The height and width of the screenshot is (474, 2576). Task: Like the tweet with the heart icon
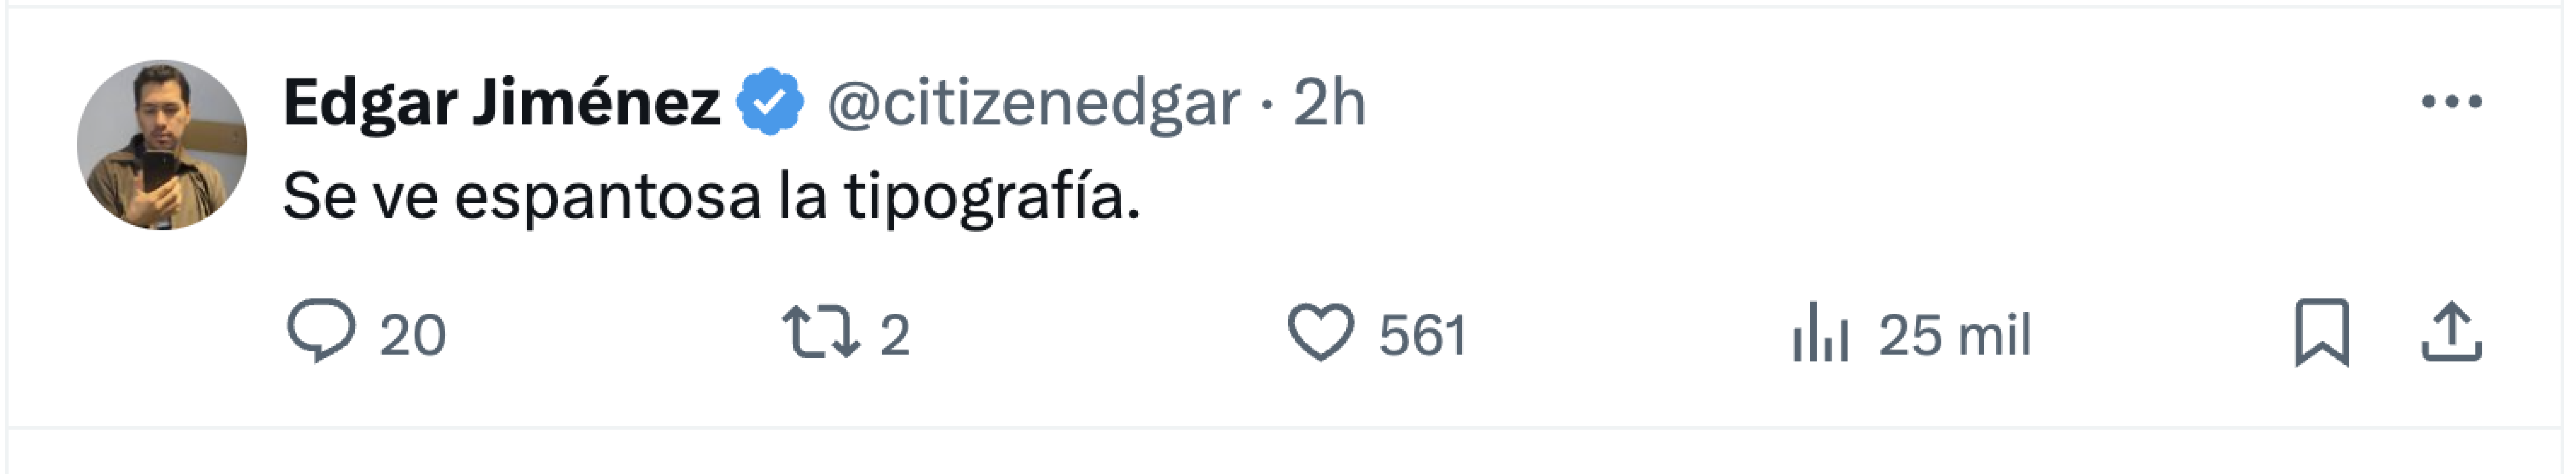pos(1320,332)
